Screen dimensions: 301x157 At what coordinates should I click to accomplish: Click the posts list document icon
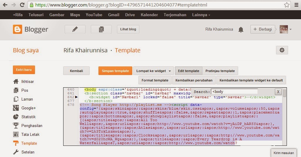pyautogui.click(x=101, y=29)
